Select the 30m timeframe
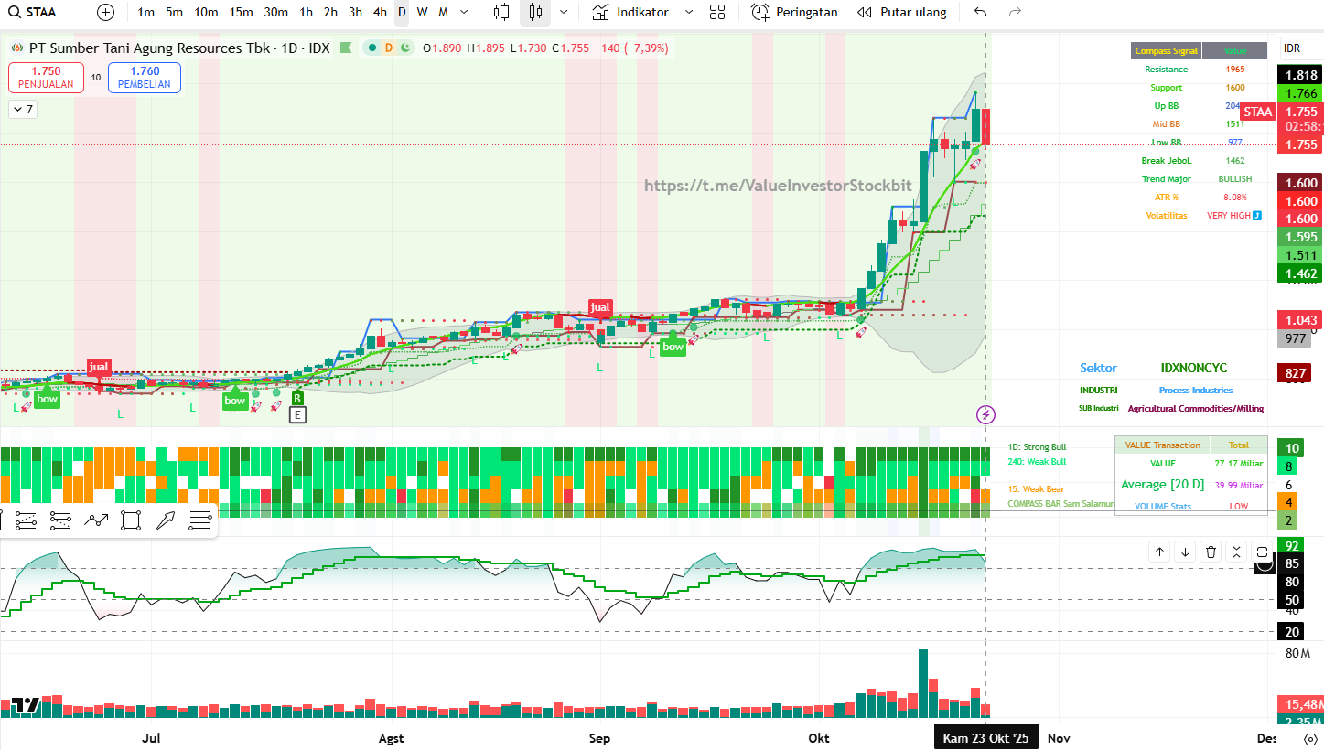 pos(276,12)
